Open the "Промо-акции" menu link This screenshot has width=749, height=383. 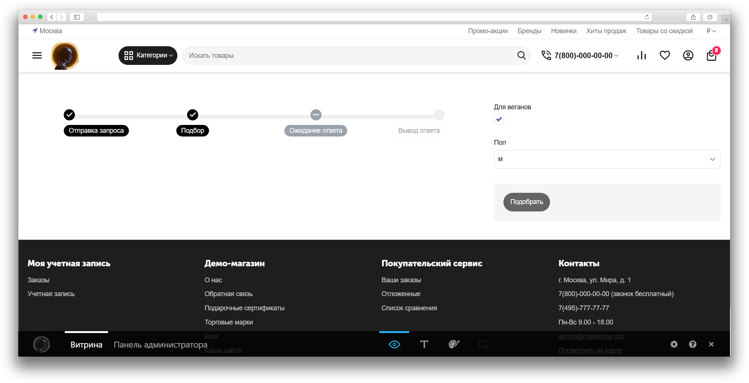[488, 31]
